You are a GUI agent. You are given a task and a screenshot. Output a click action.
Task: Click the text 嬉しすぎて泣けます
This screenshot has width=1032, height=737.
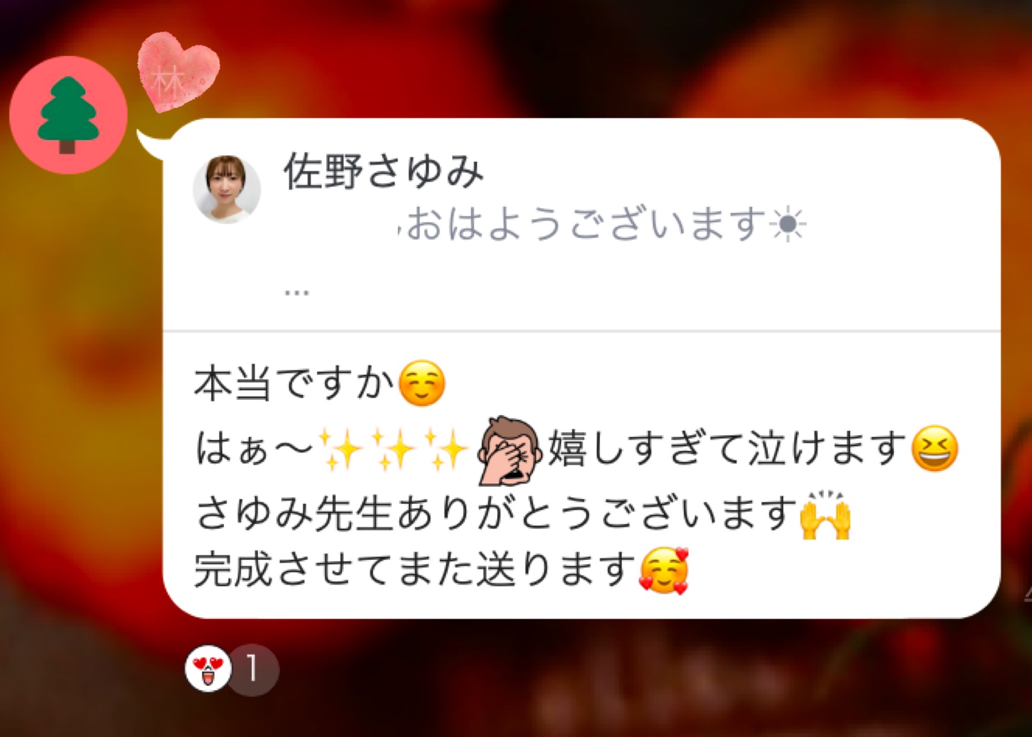(x=728, y=449)
